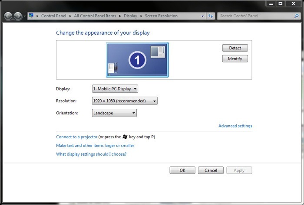The width and height of the screenshot is (304, 205).
Task: Go to All Control Panel Items breadcrumb
Action: pyautogui.click(x=95, y=16)
